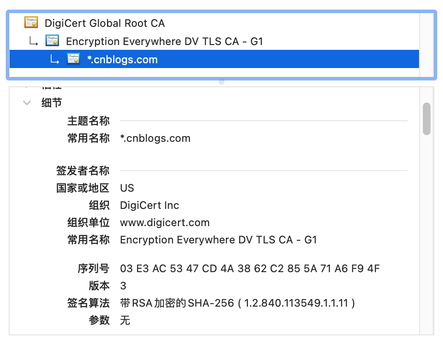Click the Encryption Everywhere DV TLS CA certificate icon
The height and width of the screenshot is (344, 443).
point(52,41)
